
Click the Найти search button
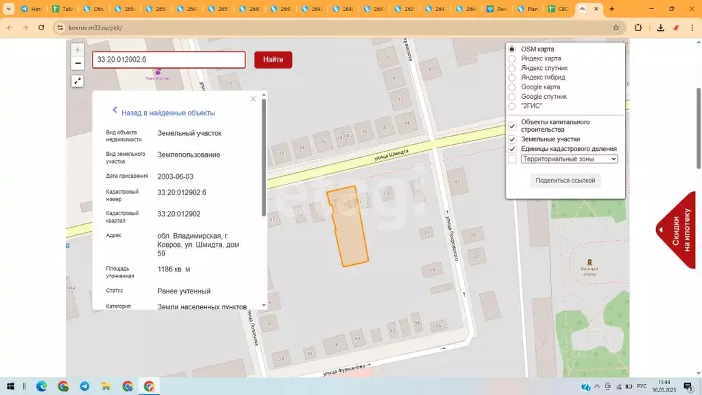click(x=273, y=60)
